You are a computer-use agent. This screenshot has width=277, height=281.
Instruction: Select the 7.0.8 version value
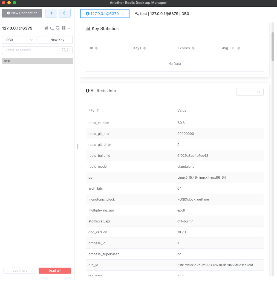pos(181,123)
